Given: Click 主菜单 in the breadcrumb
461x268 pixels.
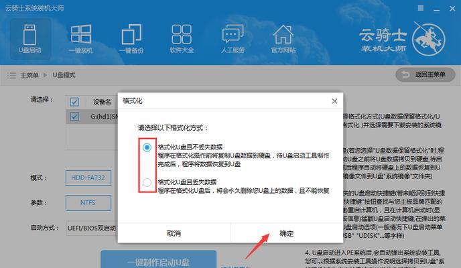Looking at the screenshot, I should click(x=29, y=76).
